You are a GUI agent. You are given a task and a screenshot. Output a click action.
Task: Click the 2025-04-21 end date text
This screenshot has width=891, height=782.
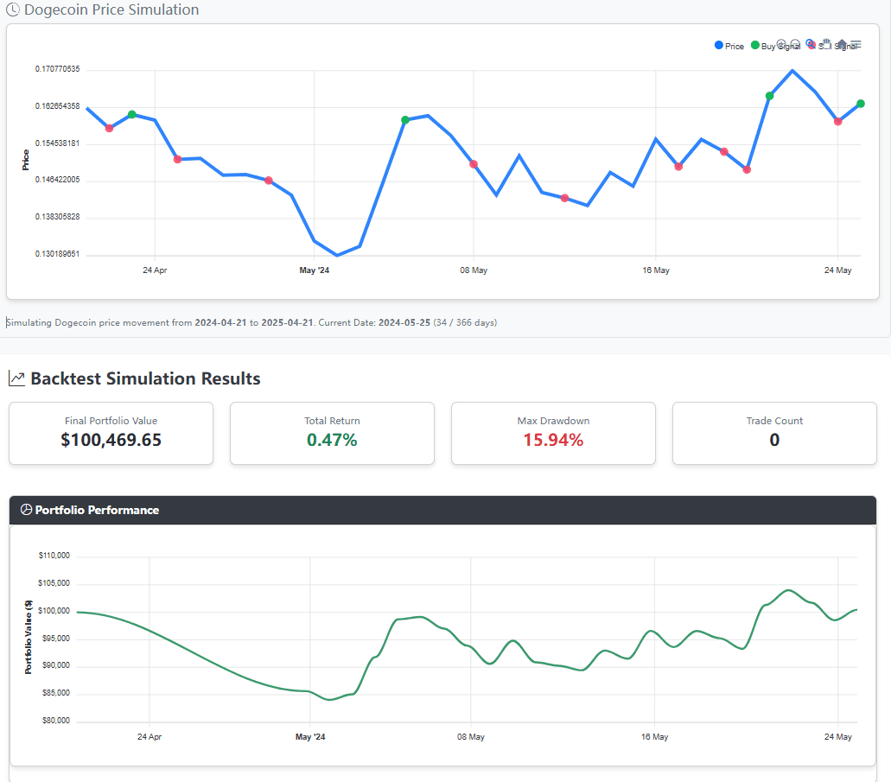coord(287,322)
